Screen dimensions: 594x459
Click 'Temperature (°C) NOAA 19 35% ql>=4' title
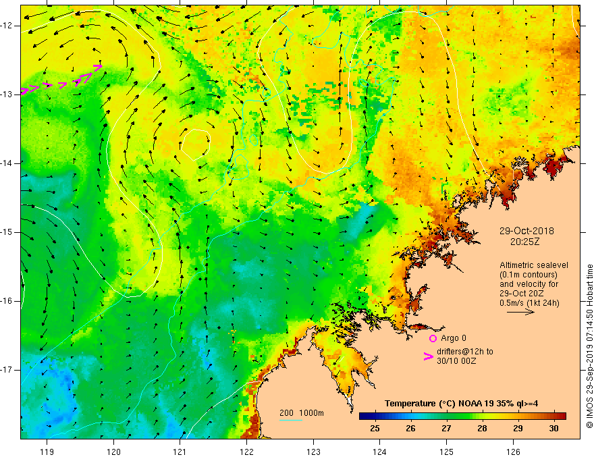(462, 404)
